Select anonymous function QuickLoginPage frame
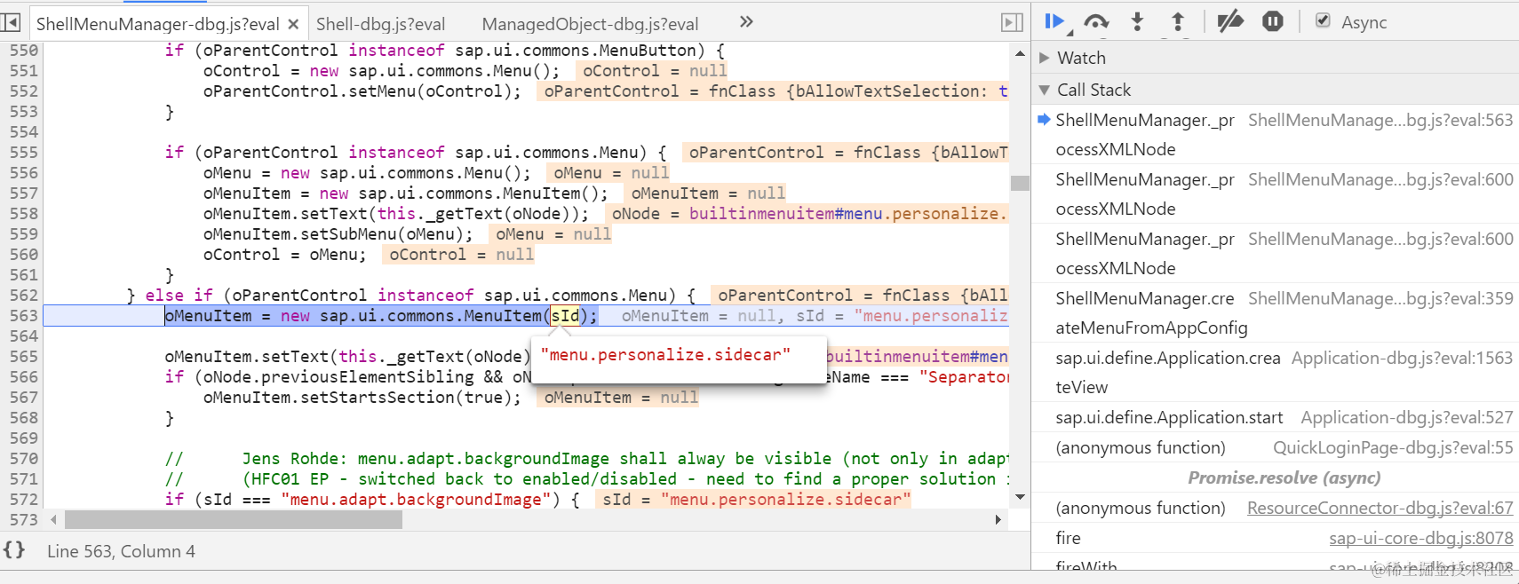This screenshot has width=1519, height=584. pyautogui.click(x=1275, y=447)
